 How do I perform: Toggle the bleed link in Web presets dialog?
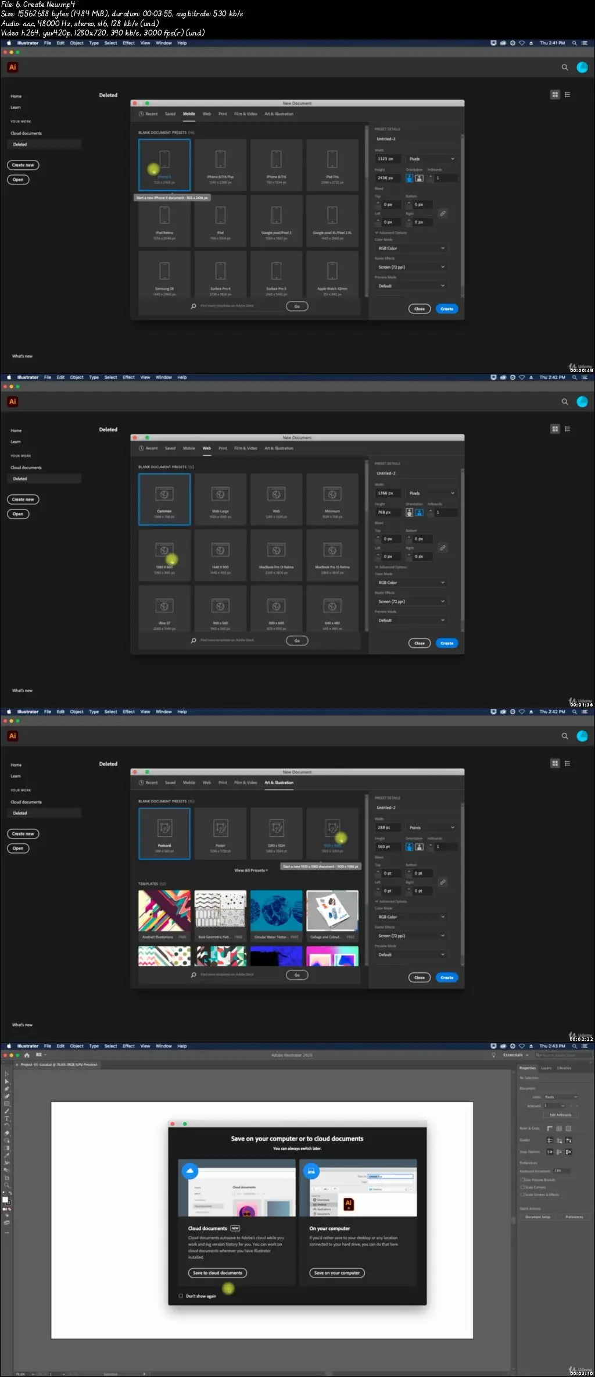point(443,548)
